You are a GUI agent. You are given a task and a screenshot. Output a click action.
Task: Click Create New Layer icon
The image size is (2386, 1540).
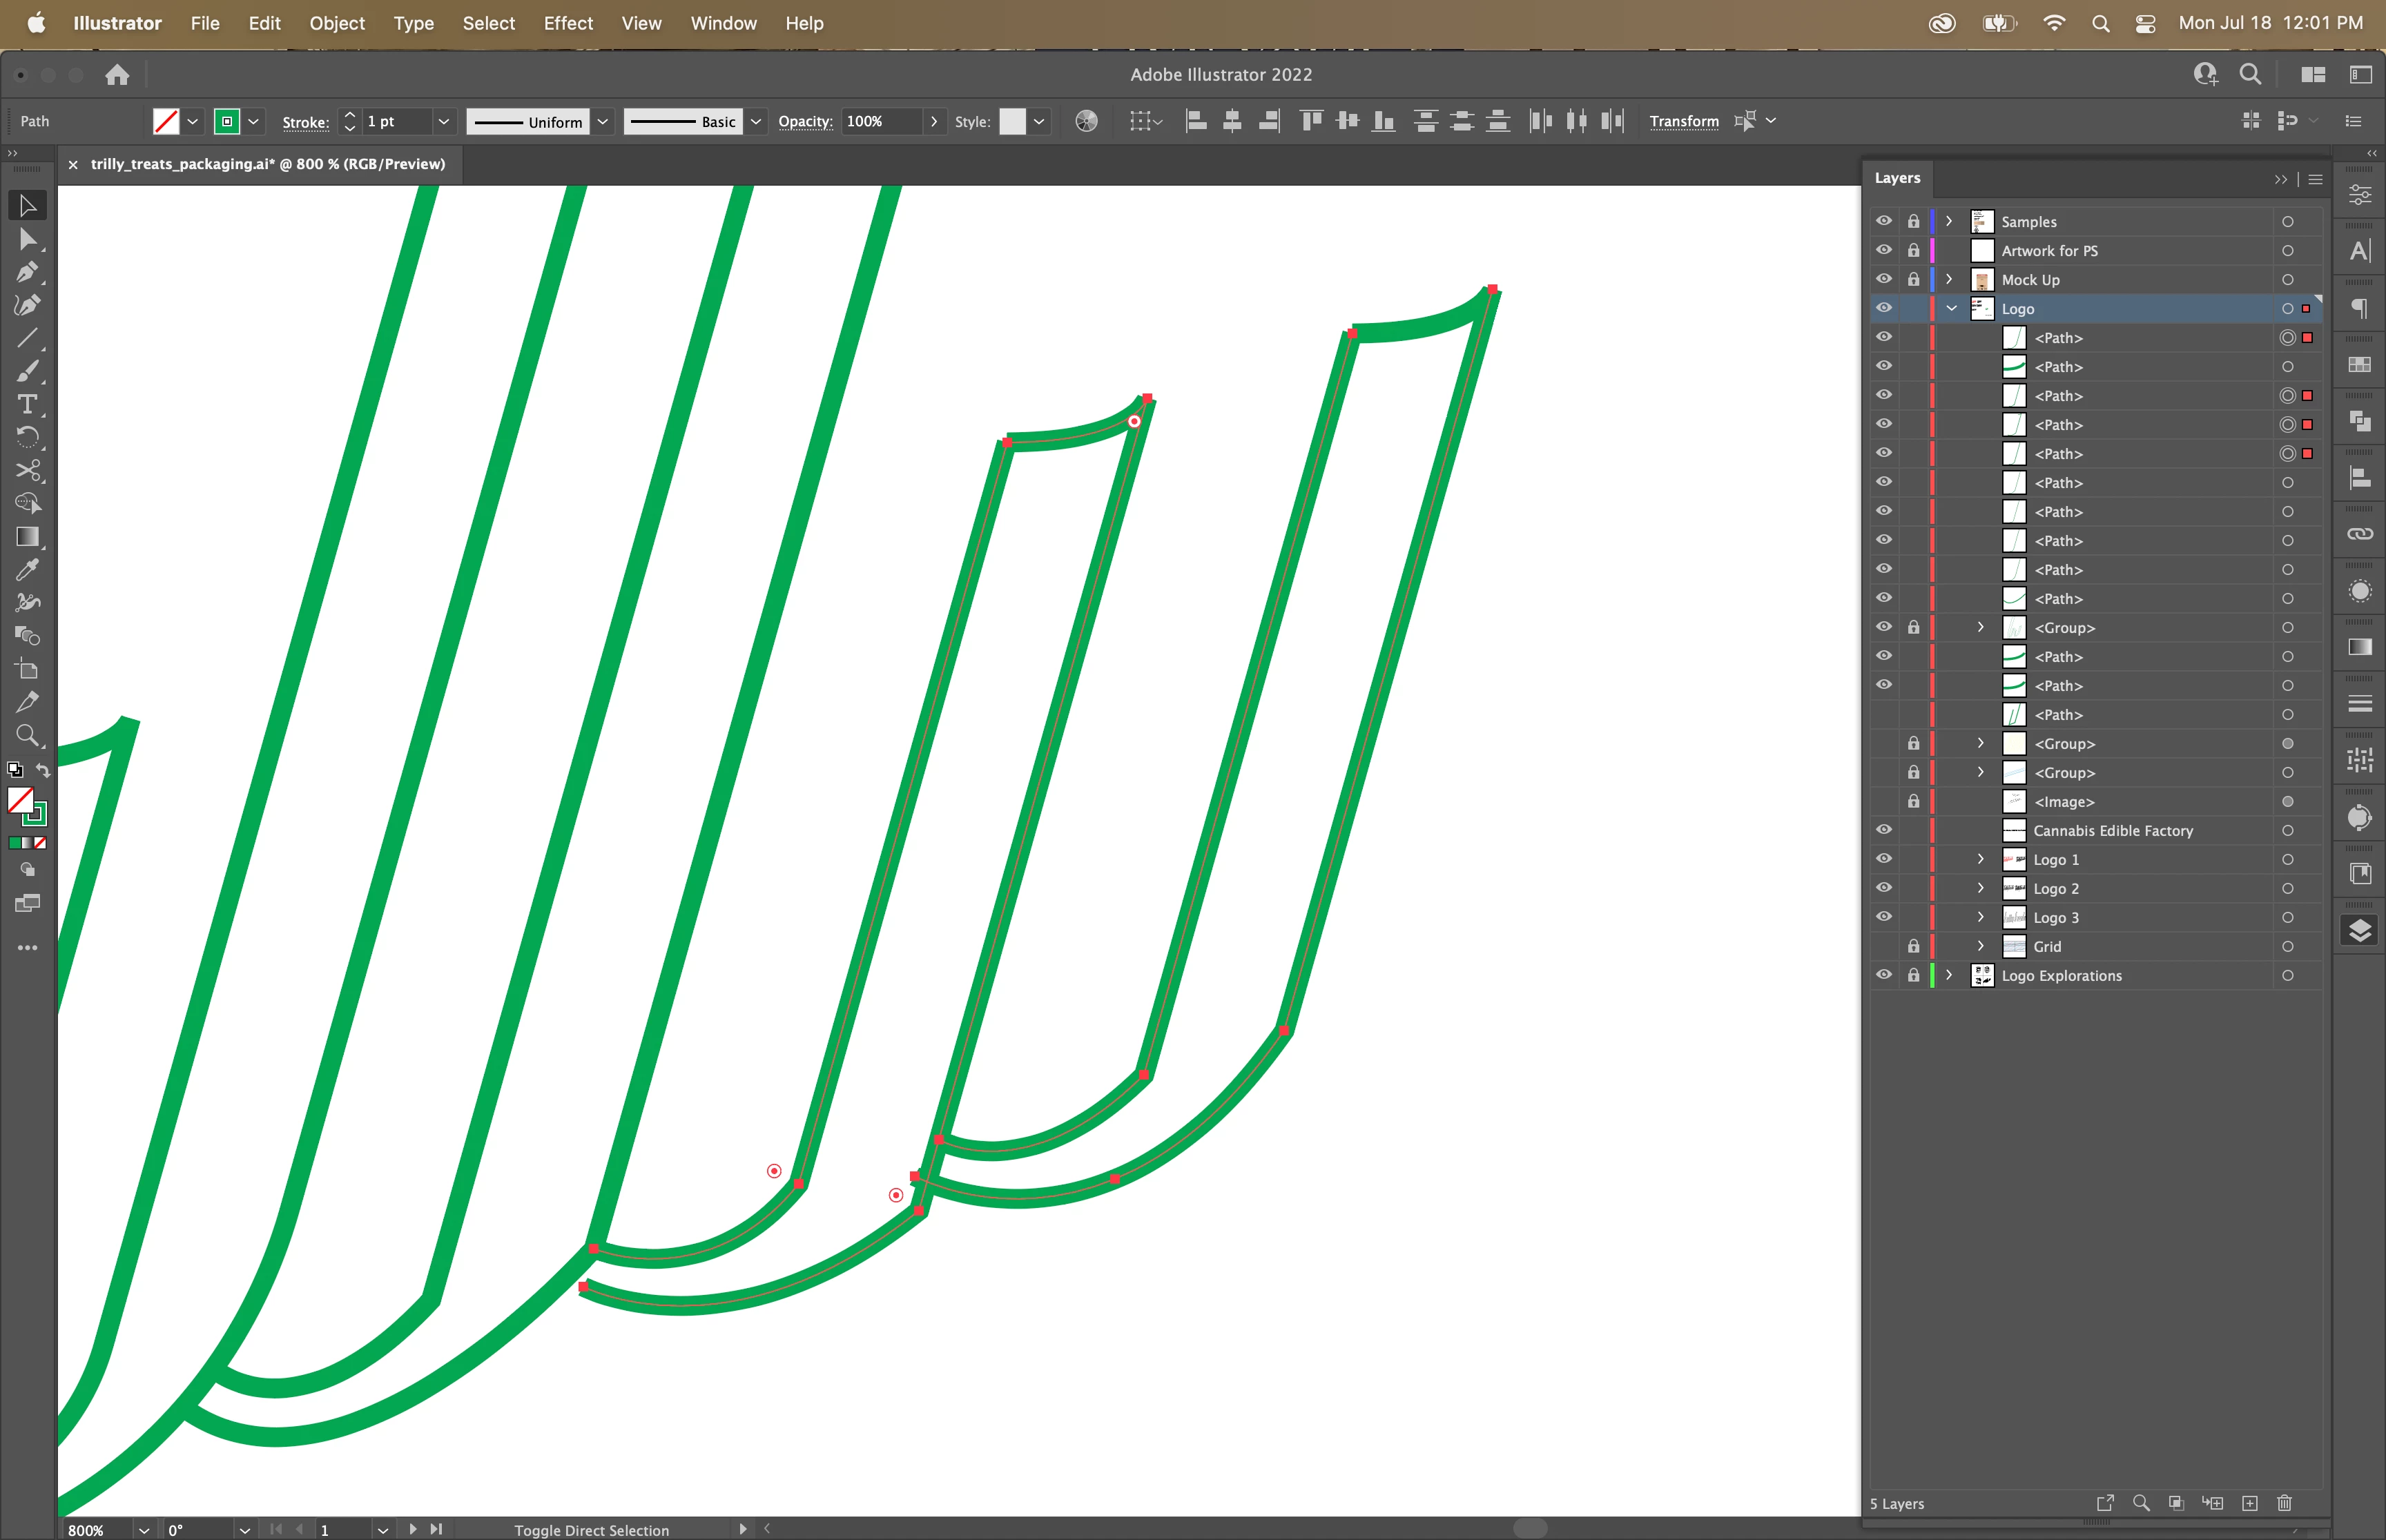pyautogui.click(x=2250, y=1503)
